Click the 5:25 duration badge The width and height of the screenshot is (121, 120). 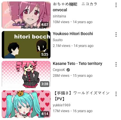pyautogui.click(x=45, y=54)
